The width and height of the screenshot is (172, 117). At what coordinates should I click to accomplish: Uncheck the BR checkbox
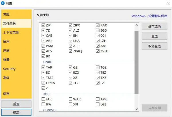click(43, 56)
